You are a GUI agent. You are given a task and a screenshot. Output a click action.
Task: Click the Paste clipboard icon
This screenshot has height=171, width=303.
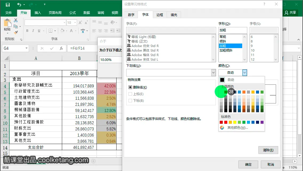[x=7, y=23]
